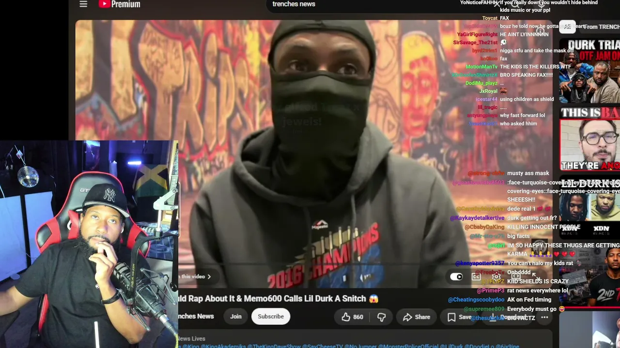Screen dimensions: 620x348
Task: Click chat message 'why fast forward lol'
Action: coord(522,116)
